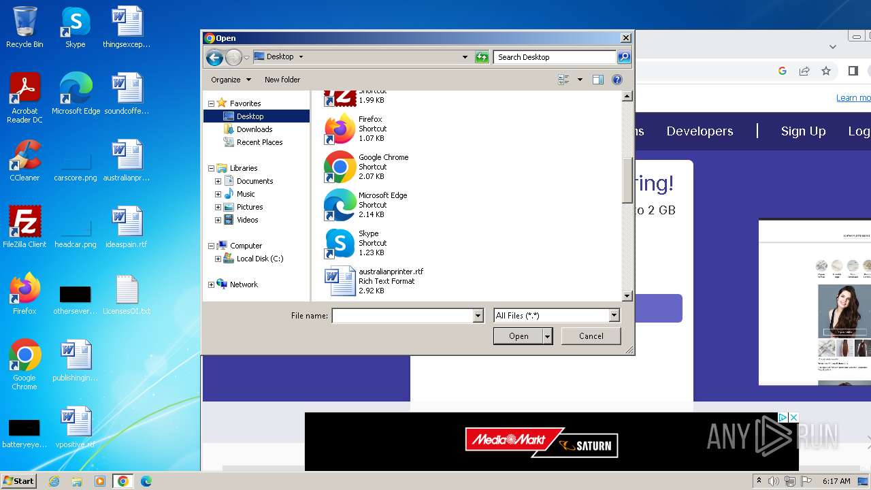The image size is (871, 490).
Task: Launch Skype from the desktop
Action: click(75, 28)
